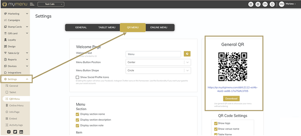Open the Test Cafe venue dropdown
The height and width of the screenshot is (136, 301).
[x=51, y=4]
